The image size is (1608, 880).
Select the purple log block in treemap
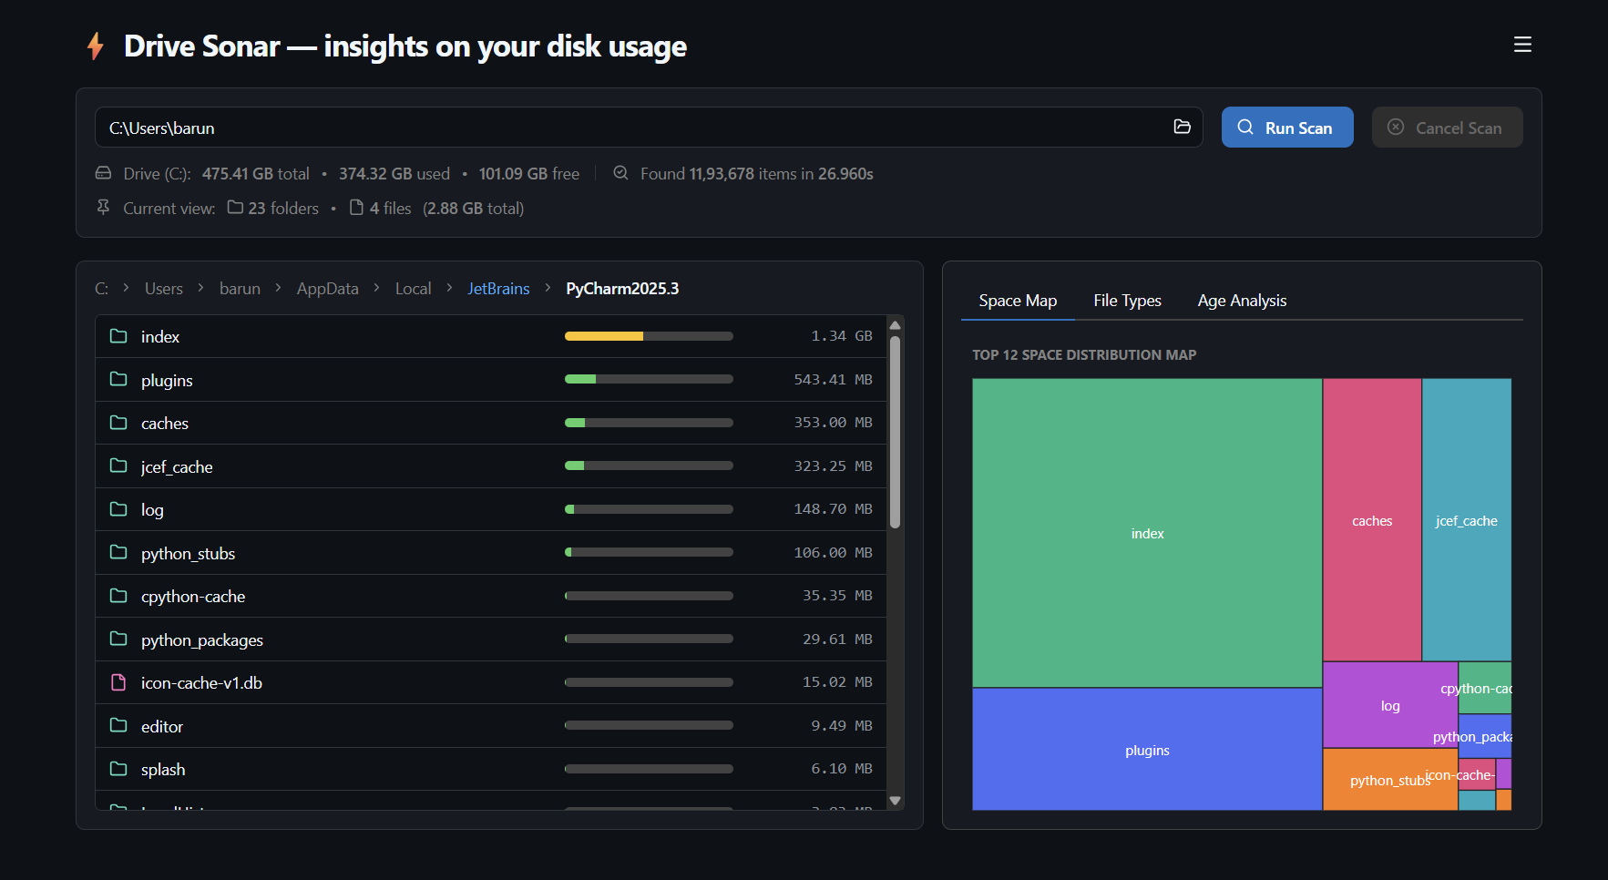pos(1390,705)
